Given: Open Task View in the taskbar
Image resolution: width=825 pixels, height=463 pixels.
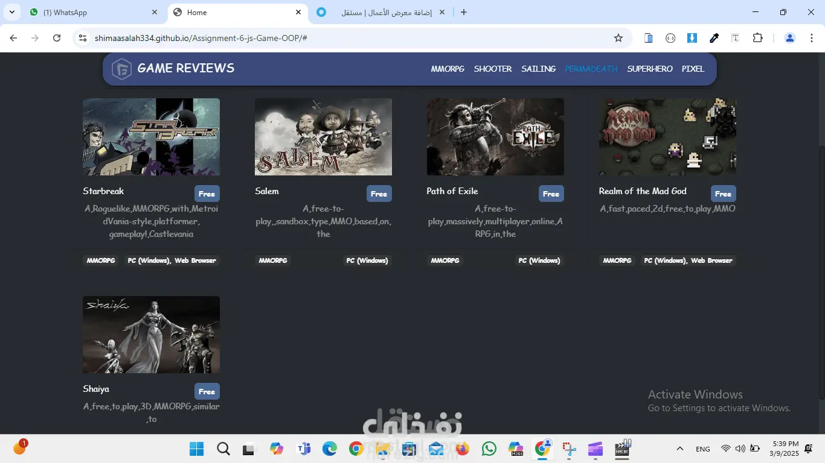Looking at the screenshot, I should click(249, 449).
